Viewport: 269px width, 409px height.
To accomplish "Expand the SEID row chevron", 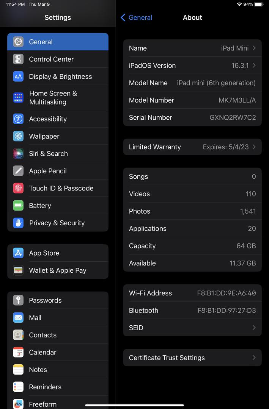I will tap(254, 328).
